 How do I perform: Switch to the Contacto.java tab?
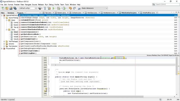tap(76, 13)
